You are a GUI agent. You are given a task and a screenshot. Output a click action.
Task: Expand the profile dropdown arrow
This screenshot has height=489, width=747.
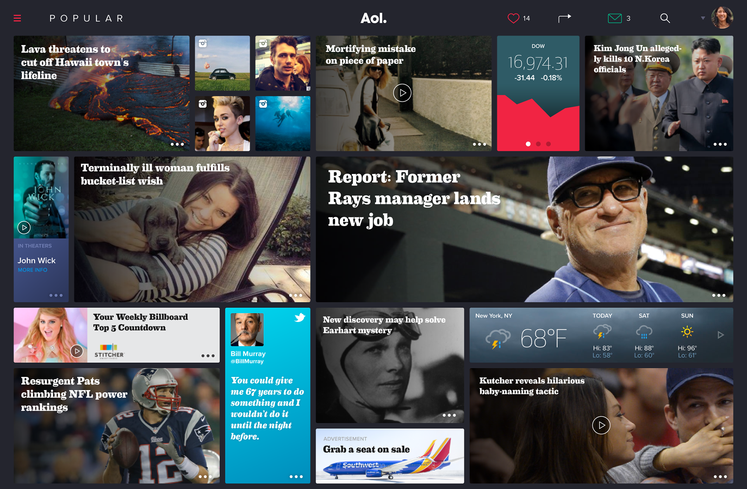703,18
